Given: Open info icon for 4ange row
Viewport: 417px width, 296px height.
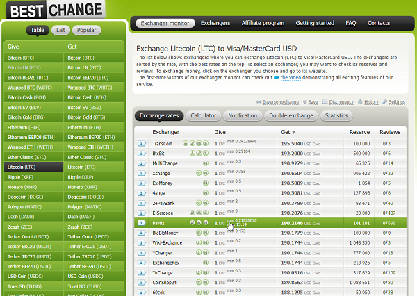Looking at the screenshot, I should click(142, 193).
